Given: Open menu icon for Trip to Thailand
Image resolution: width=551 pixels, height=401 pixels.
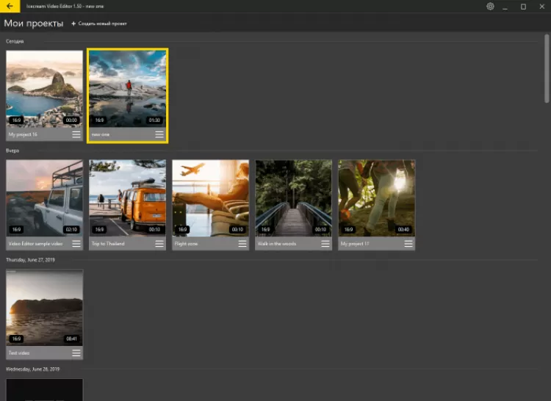Looking at the screenshot, I should tap(159, 244).
